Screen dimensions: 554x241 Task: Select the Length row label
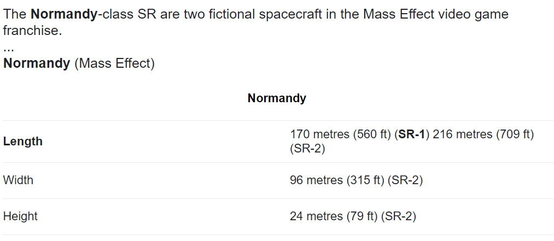point(23,142)
